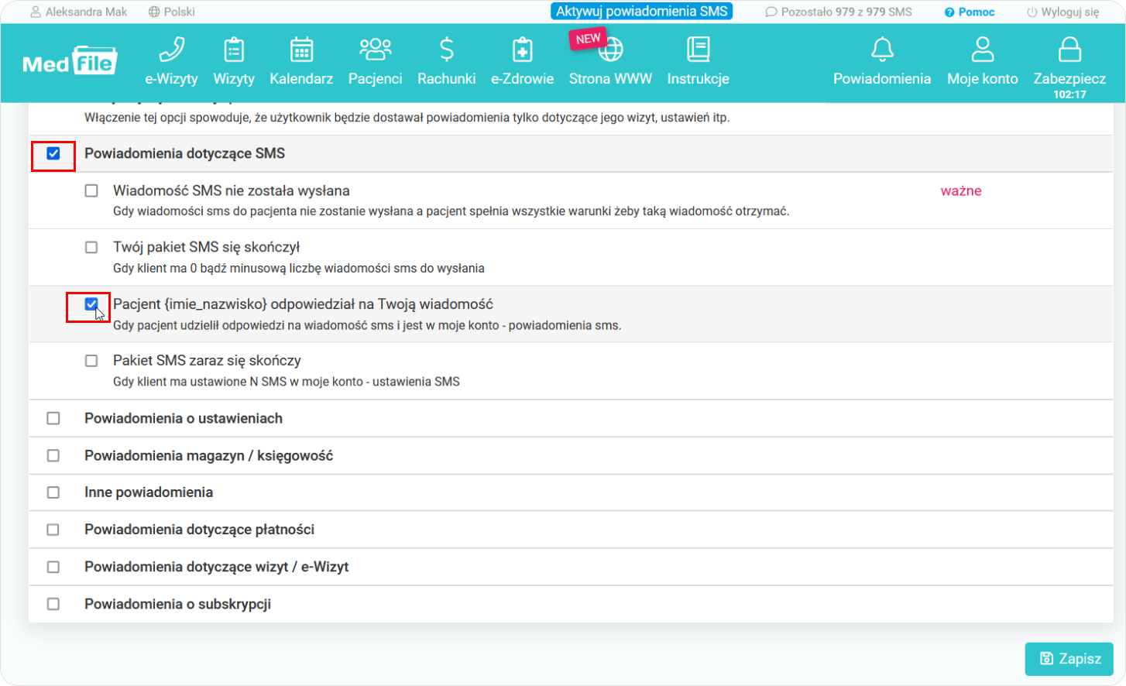Click 'Powiadomienia o subskrypcji' row label
The height and width of the screenshot is (686, 1126).
pos(177,604)
